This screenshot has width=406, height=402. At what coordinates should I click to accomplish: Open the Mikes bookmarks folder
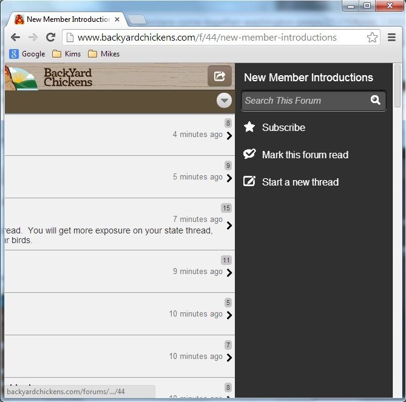point(103,54)
